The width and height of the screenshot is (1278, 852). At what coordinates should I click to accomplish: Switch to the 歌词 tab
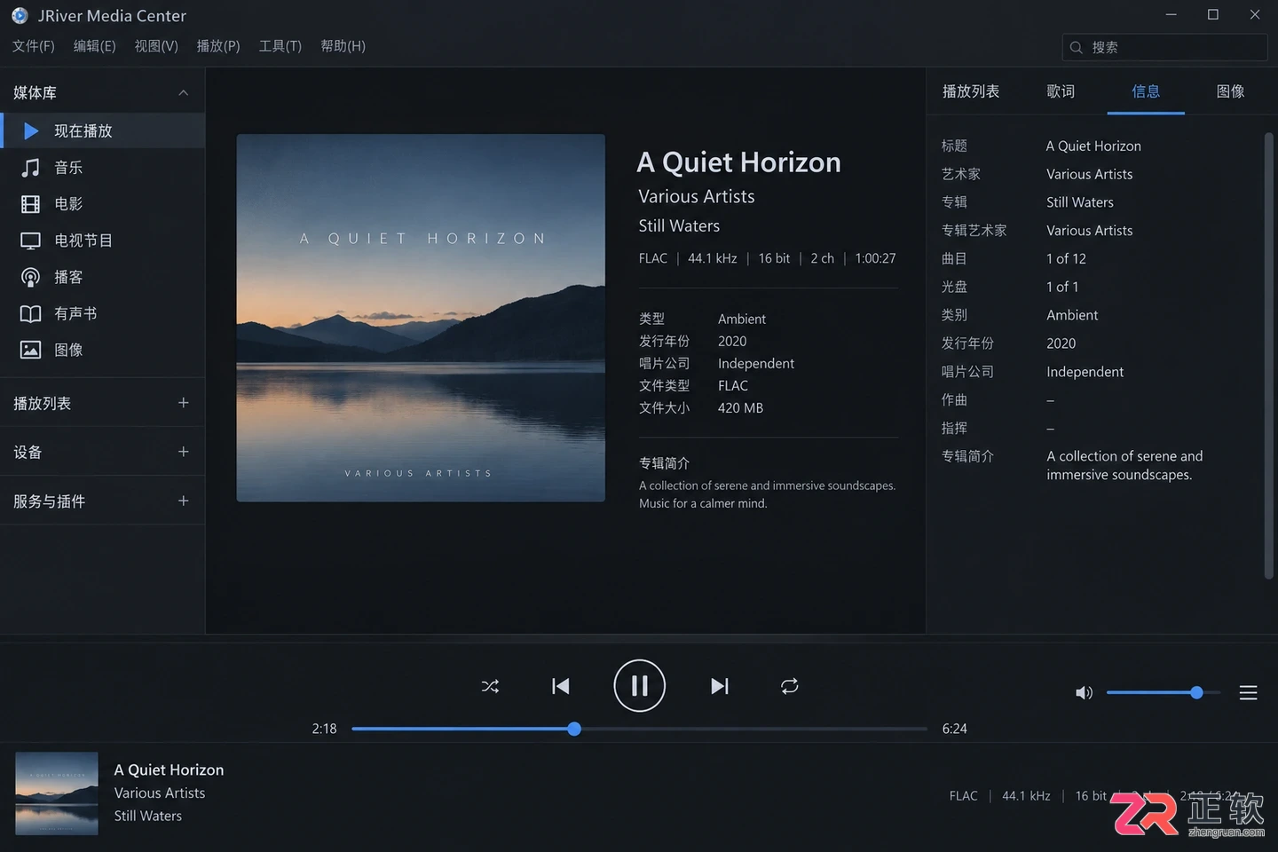click(x=1061, y=91)
